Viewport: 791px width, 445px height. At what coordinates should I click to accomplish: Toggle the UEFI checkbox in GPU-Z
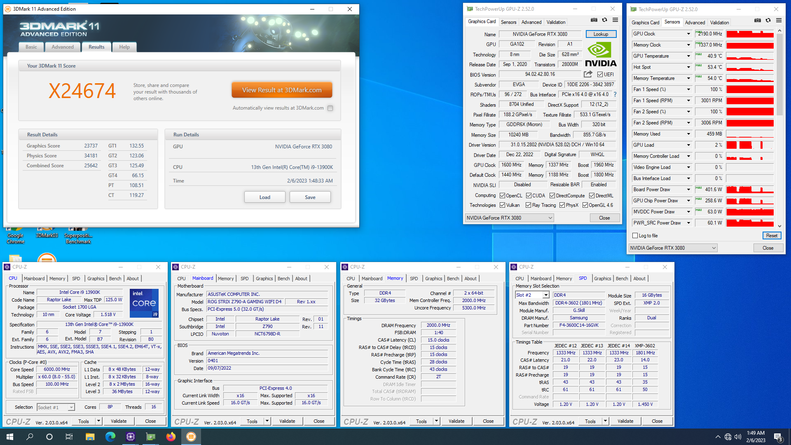tap(600, 75)
